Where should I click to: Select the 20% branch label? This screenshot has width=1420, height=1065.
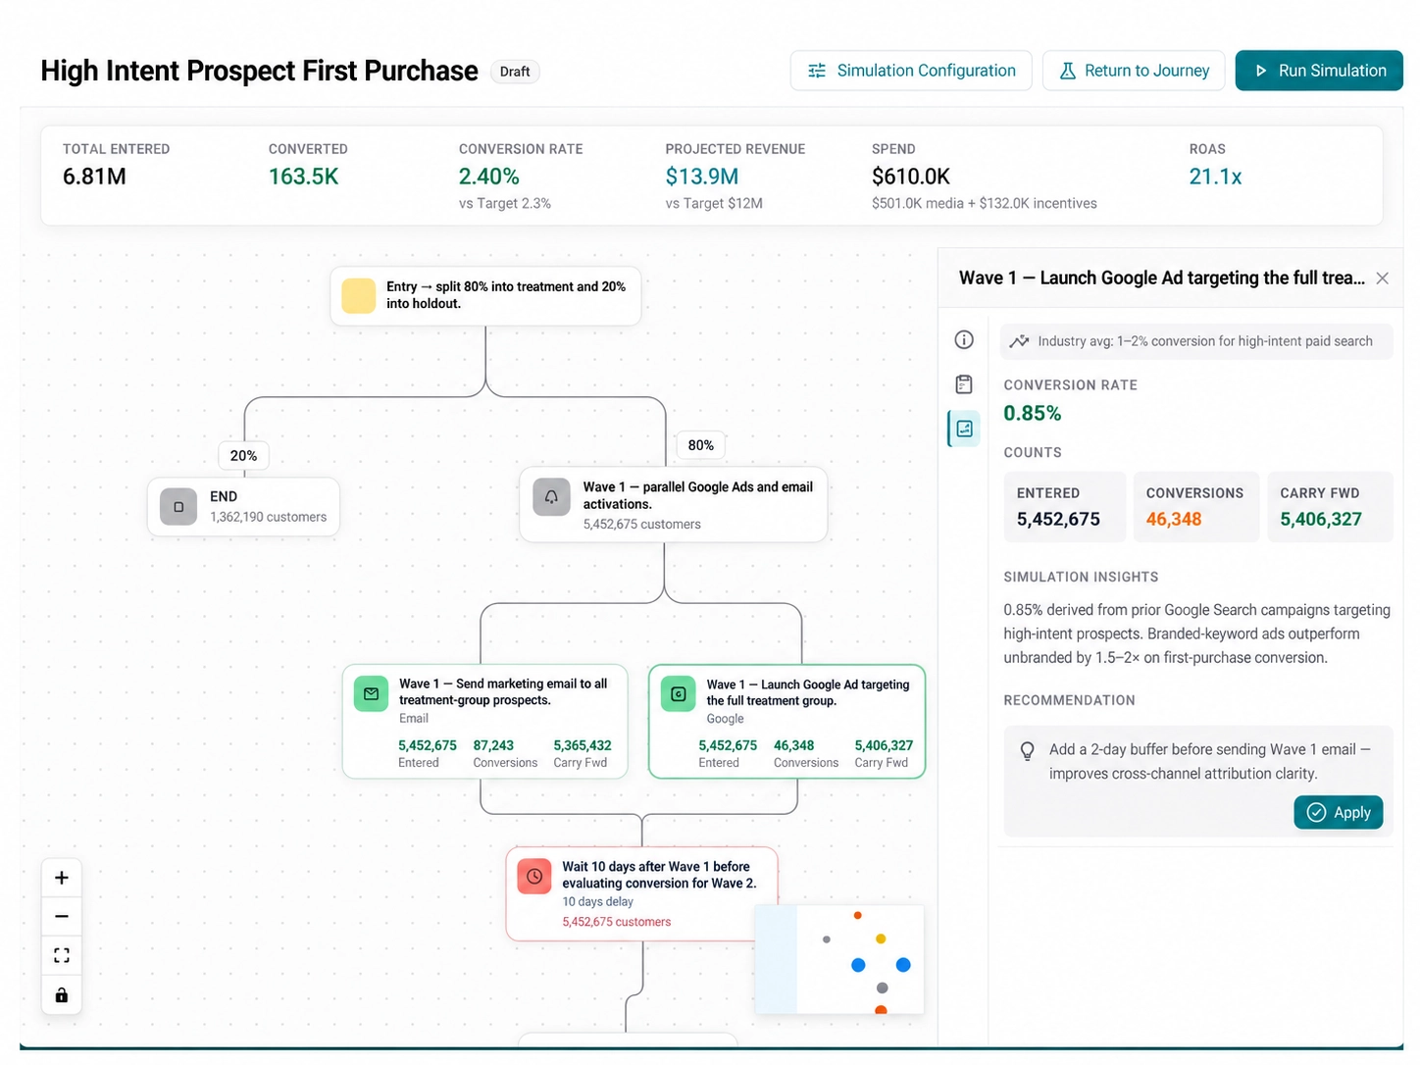pyautogui.click(x=243, y=456)
